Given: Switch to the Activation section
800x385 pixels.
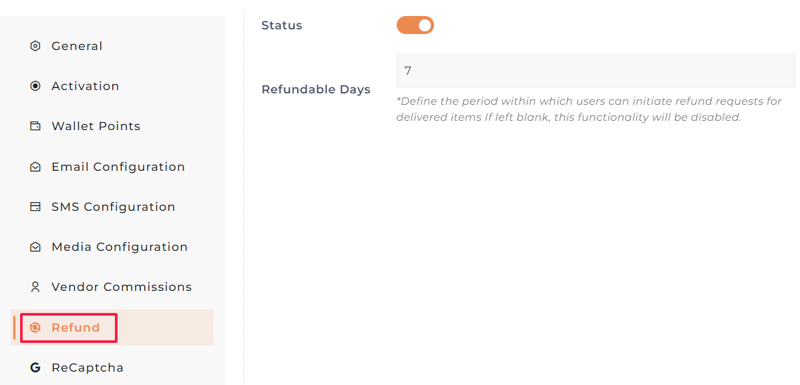Looking at the screenshot, I should point(85,86).
